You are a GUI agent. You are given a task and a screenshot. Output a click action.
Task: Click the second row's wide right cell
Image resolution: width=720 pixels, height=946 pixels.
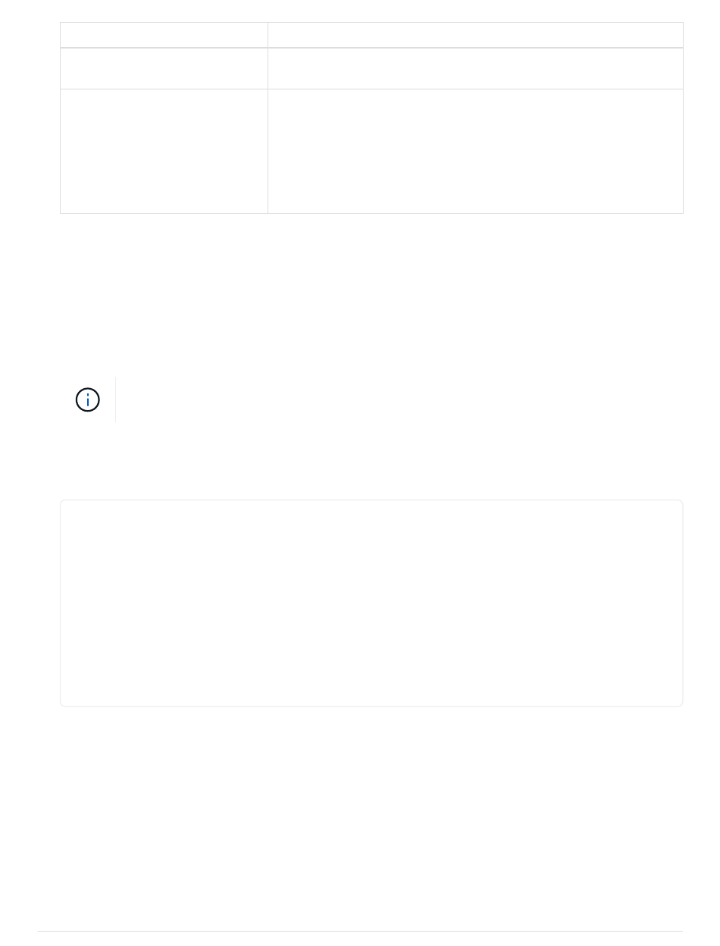[475, 69]
